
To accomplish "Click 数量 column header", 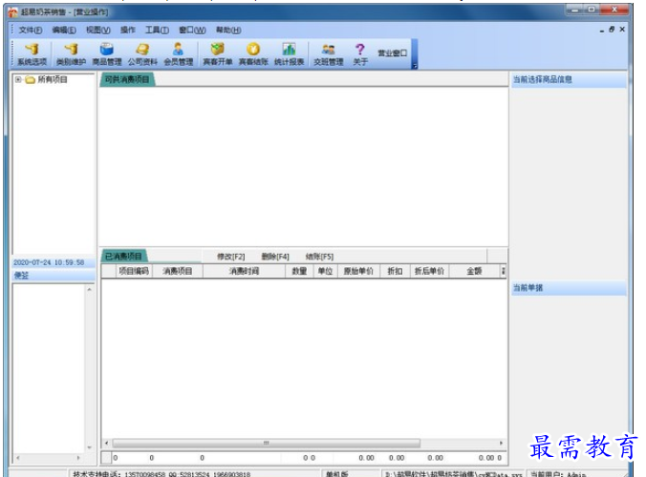I will click(299, 271).
